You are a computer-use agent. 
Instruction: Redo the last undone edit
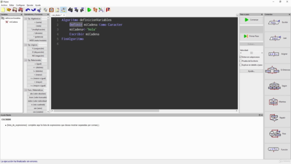click(x=33, y=10)
